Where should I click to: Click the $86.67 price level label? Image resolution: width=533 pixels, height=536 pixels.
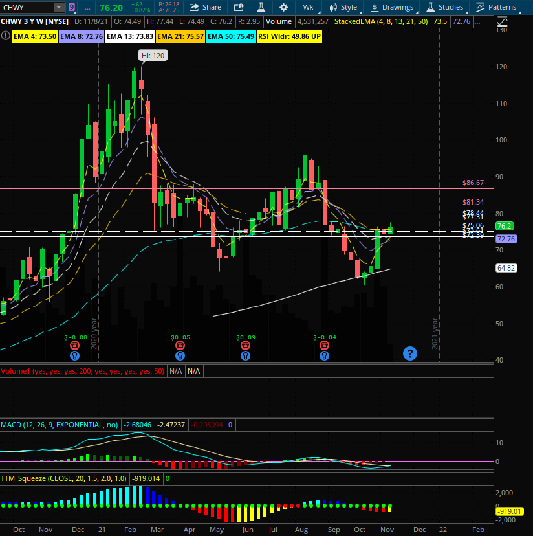tap(473, 183)
